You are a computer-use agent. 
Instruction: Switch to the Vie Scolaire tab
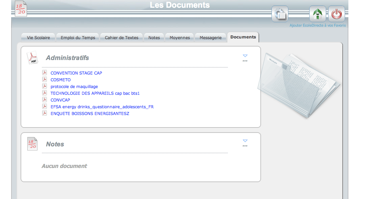[38, 37]
